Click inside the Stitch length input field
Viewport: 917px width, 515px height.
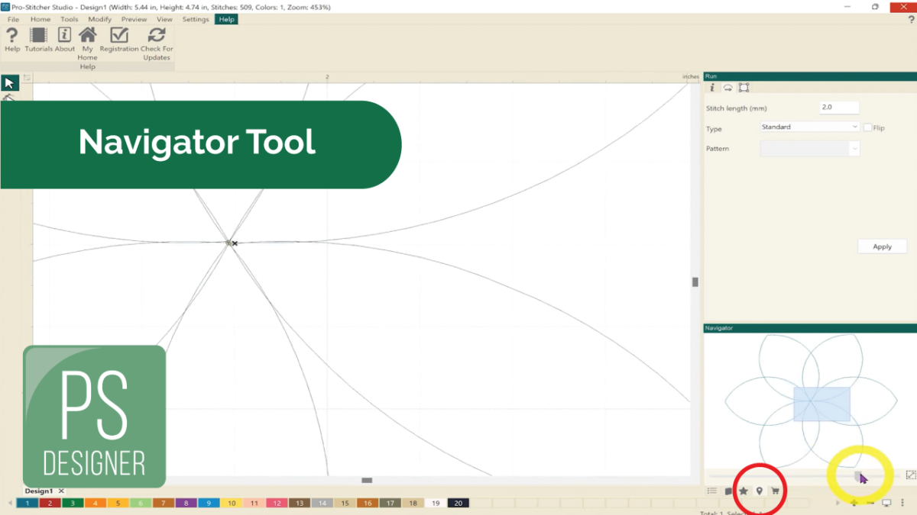tap(838, 107)
